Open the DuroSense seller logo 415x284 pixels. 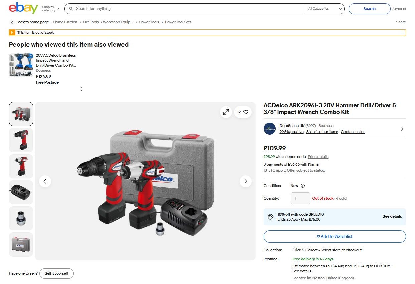click(x=270, y=129)
